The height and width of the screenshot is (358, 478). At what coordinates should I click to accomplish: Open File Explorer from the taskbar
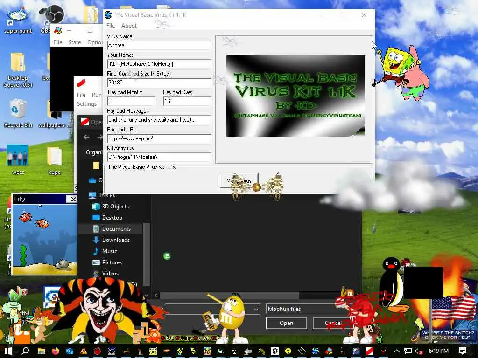click(42, 351)
